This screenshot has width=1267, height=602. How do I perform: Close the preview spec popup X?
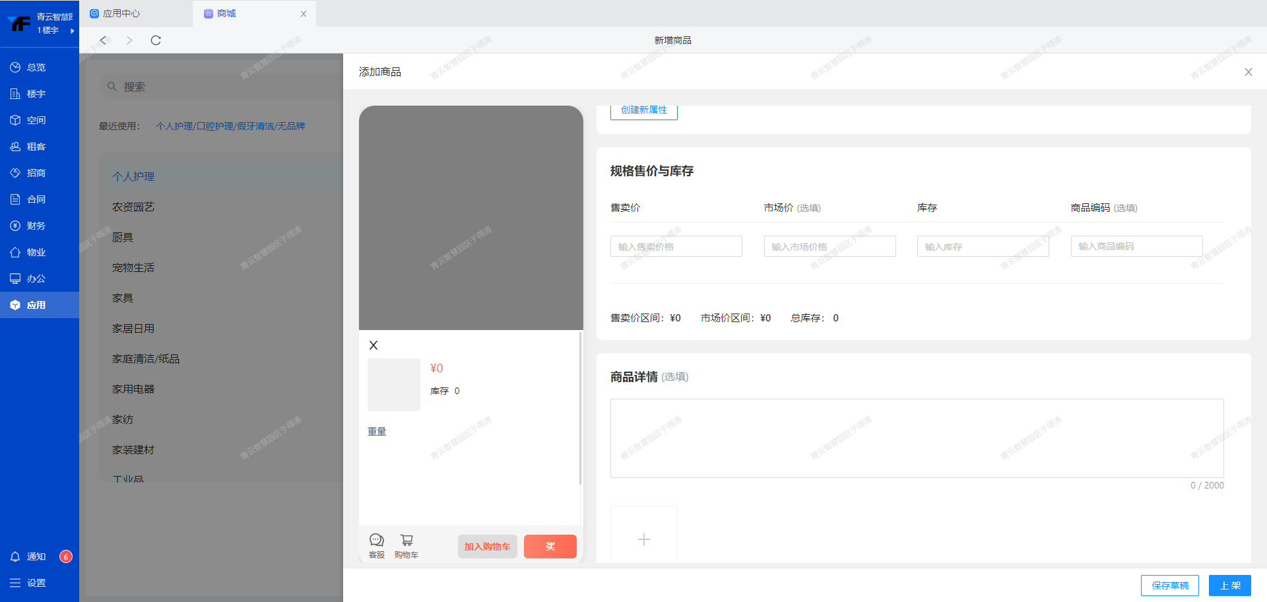(x=374, y=345)
